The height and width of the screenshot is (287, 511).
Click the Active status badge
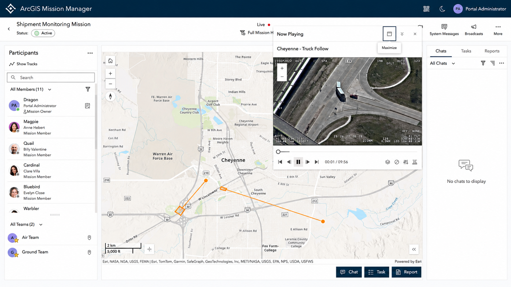coord(43,33)
